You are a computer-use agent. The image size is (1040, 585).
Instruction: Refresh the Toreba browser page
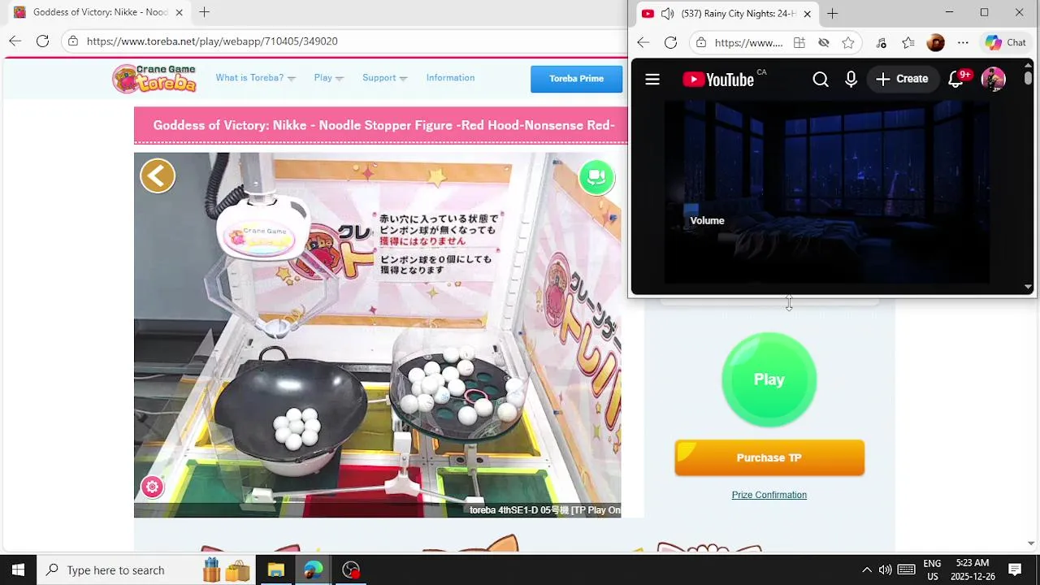43,41
